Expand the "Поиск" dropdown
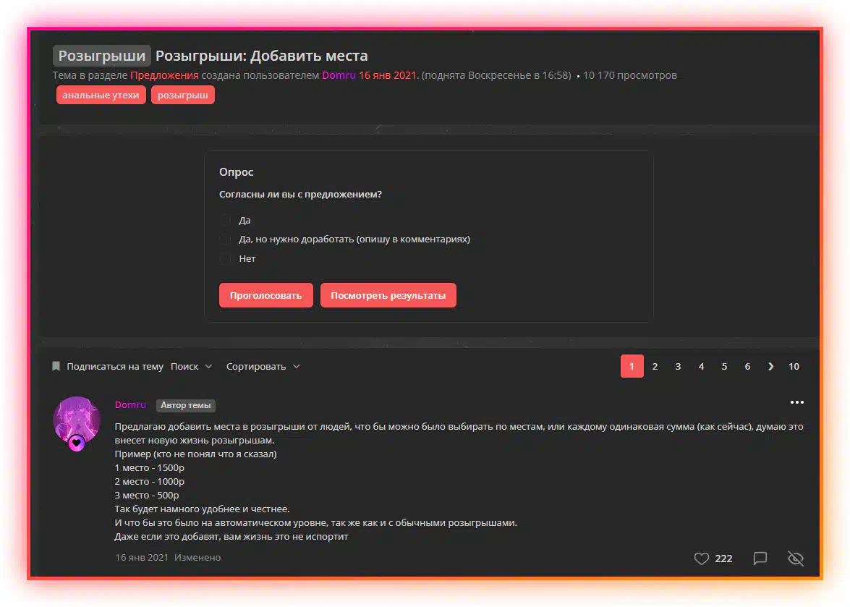Image resolution: width=850 pixels, height=607 pixels. click(191, 367)
